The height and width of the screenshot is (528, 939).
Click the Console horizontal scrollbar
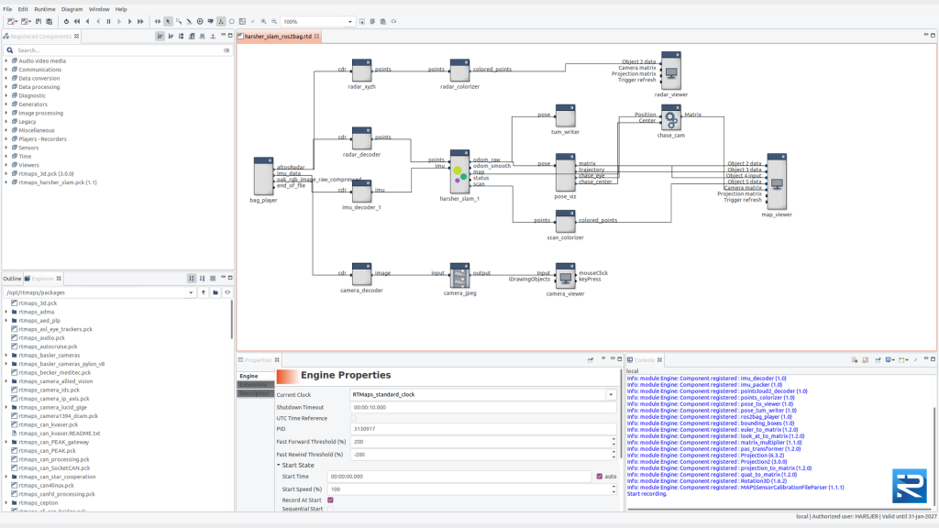779,509
